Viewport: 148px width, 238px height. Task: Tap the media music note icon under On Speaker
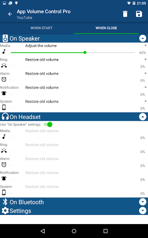pyautogui.click(x=4, y=52)
